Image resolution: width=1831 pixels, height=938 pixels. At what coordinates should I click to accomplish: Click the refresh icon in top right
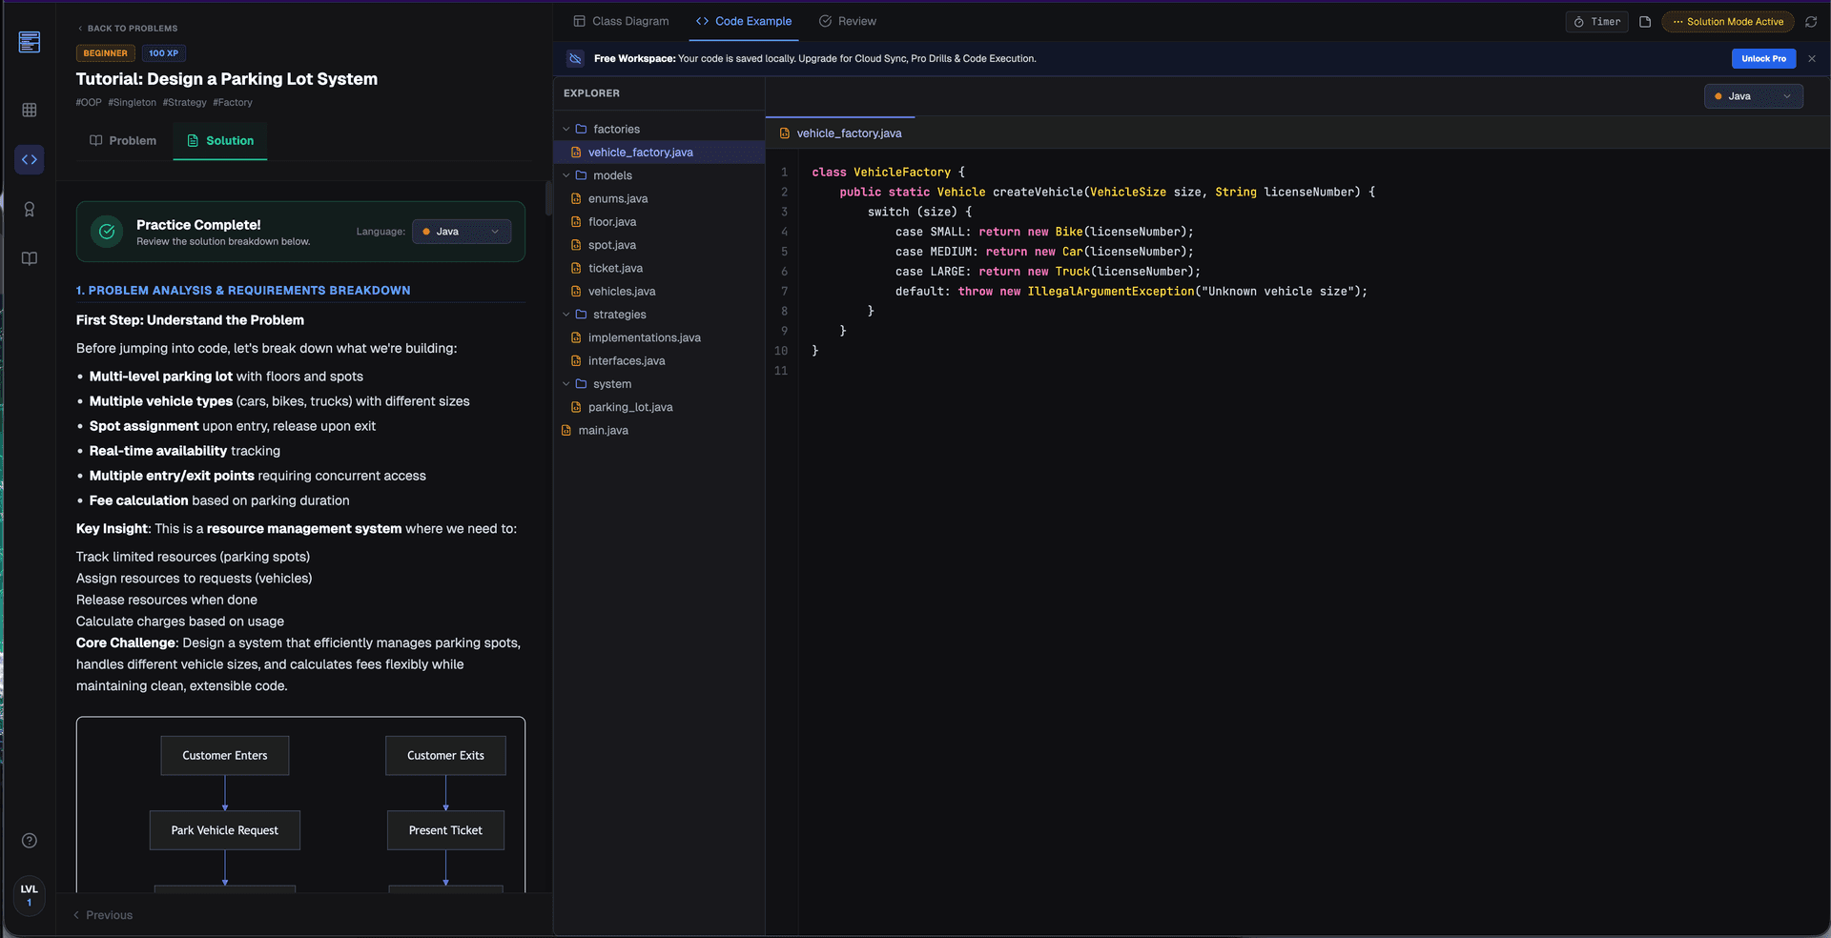1811,22
